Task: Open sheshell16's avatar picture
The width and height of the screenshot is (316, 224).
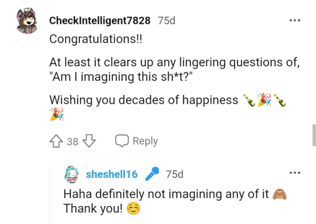Action: 72,174
